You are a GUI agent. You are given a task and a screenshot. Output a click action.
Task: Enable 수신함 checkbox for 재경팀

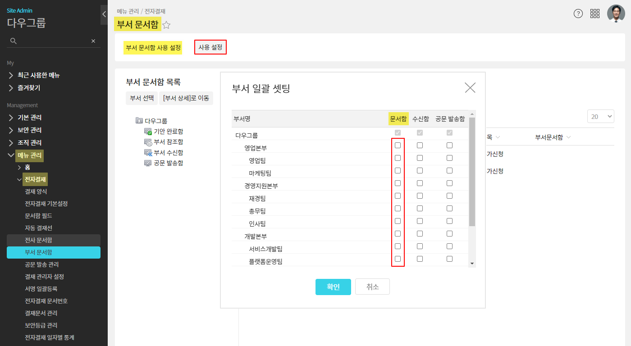click(x=420, y=196)
